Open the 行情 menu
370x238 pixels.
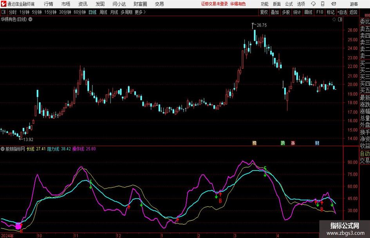(x=49, y=4)
